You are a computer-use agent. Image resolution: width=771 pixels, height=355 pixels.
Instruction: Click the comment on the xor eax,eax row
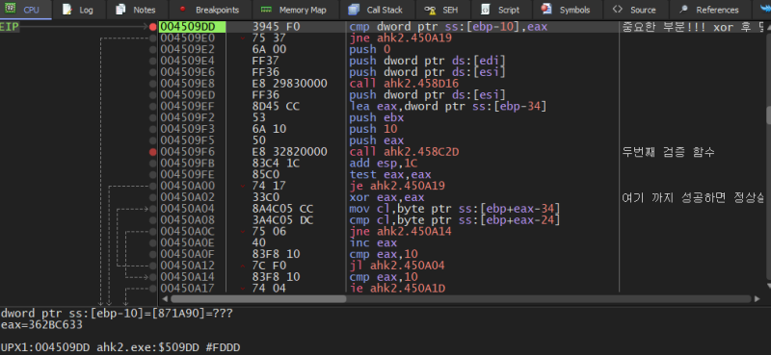(x=693, y=197)
